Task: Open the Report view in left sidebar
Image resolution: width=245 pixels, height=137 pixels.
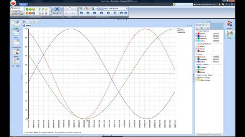Action: pyautogui.click(x=16, y=53)
